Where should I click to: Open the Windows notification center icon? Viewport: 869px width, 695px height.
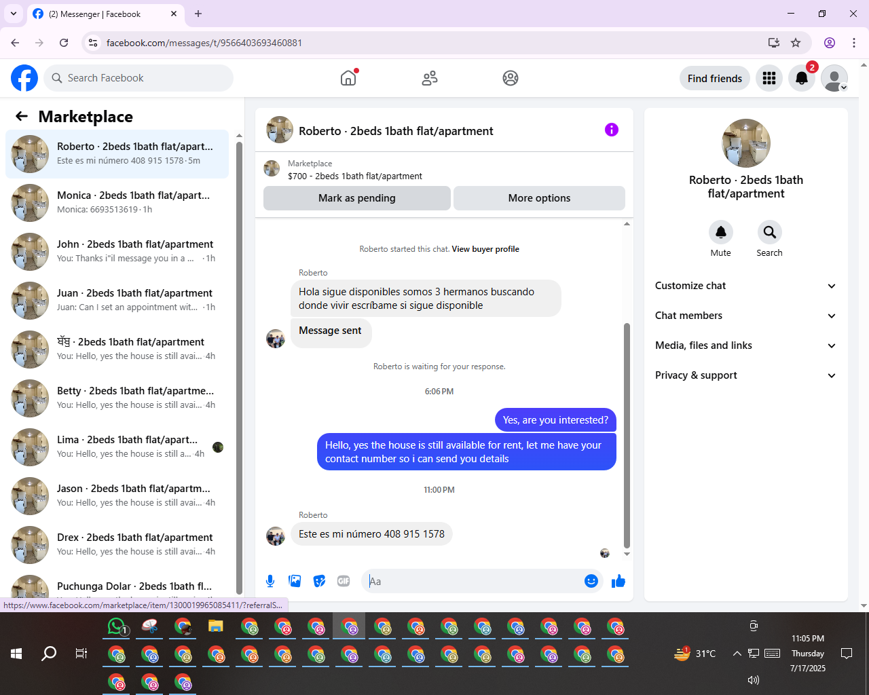click(847, 654)
